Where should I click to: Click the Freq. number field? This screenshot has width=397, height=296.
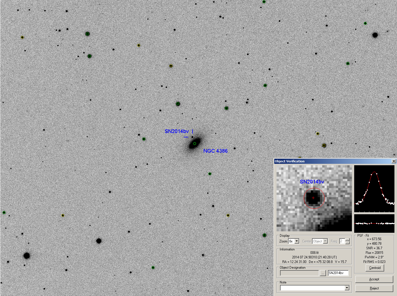pos(342,241)
